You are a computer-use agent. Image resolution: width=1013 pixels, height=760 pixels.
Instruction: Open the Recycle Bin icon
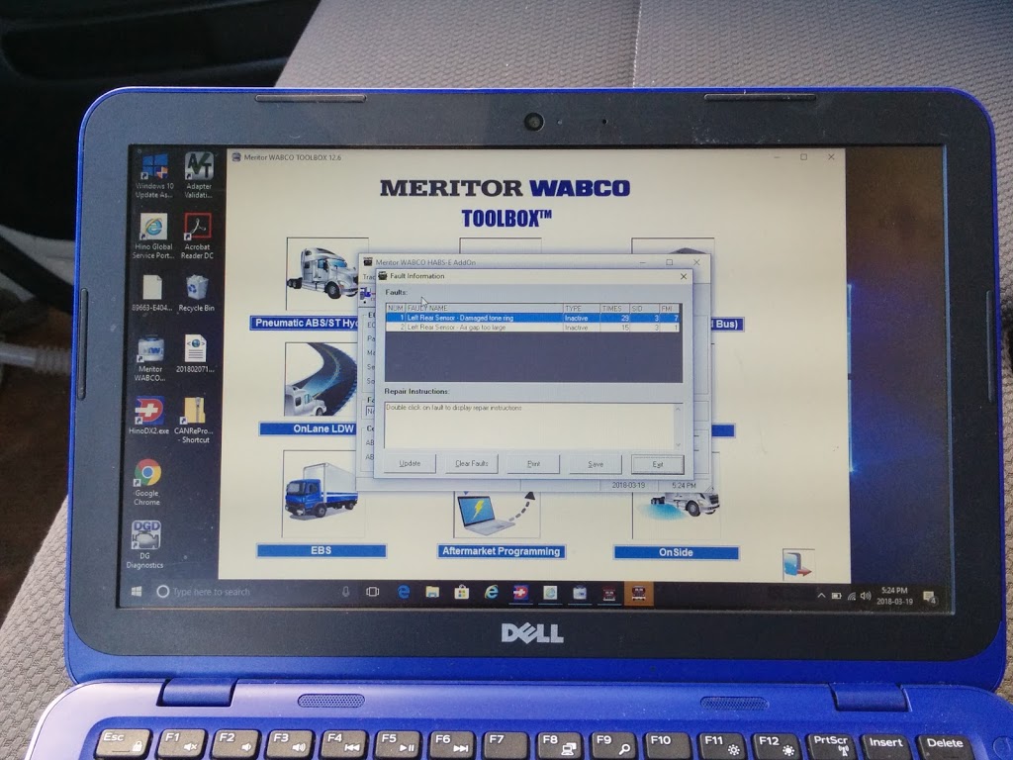tap(197, 293)
